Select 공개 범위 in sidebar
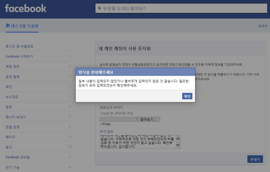The image size is (270, 172). pyautogui.click(x=12, y=76)
